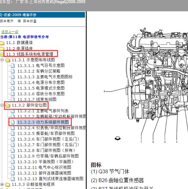Click 当前:第11章 电源和信号分布 heading
The image size is (188, 189).
pos(24,37)
